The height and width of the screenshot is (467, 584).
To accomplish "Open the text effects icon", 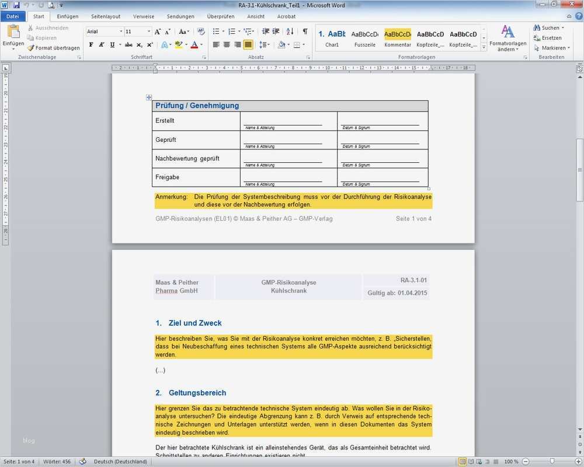I will coord(164,45).
